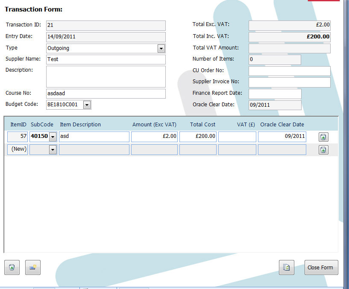The height and width of the screenshot is (289, 349).
Task: Click the Total Cost cell £200.00
Action: coord(198,137)
